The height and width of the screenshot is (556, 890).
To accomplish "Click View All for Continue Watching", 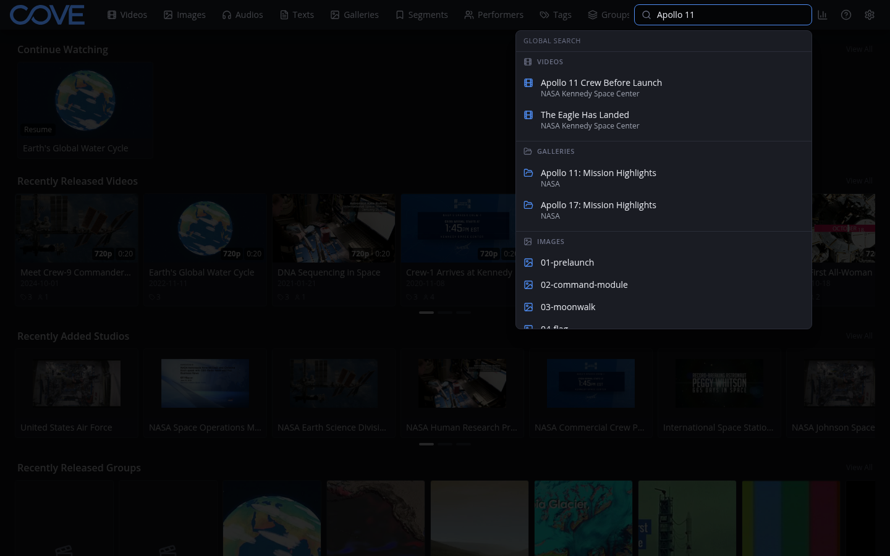I will pyautogui.click(x=859, y=49).
